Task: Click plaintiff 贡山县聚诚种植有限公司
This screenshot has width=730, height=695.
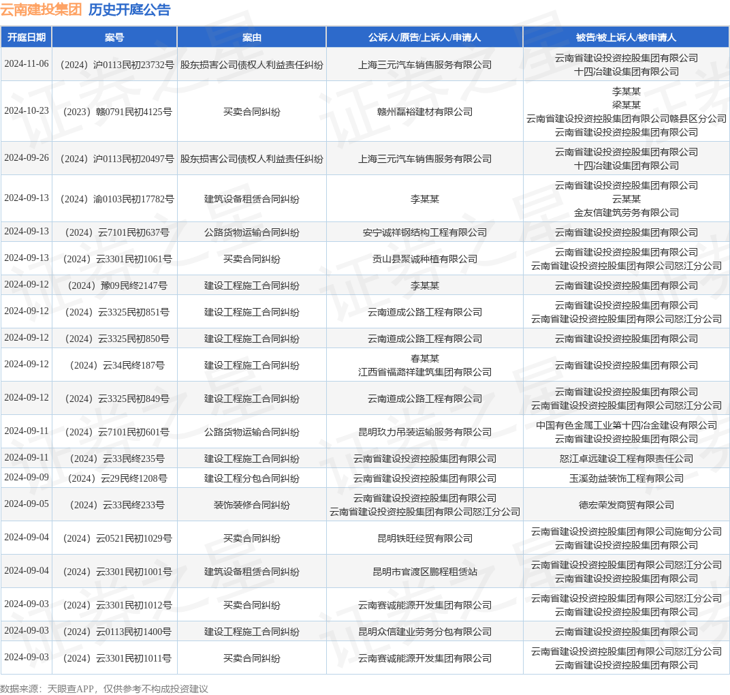Action: [x=425, y=259]
